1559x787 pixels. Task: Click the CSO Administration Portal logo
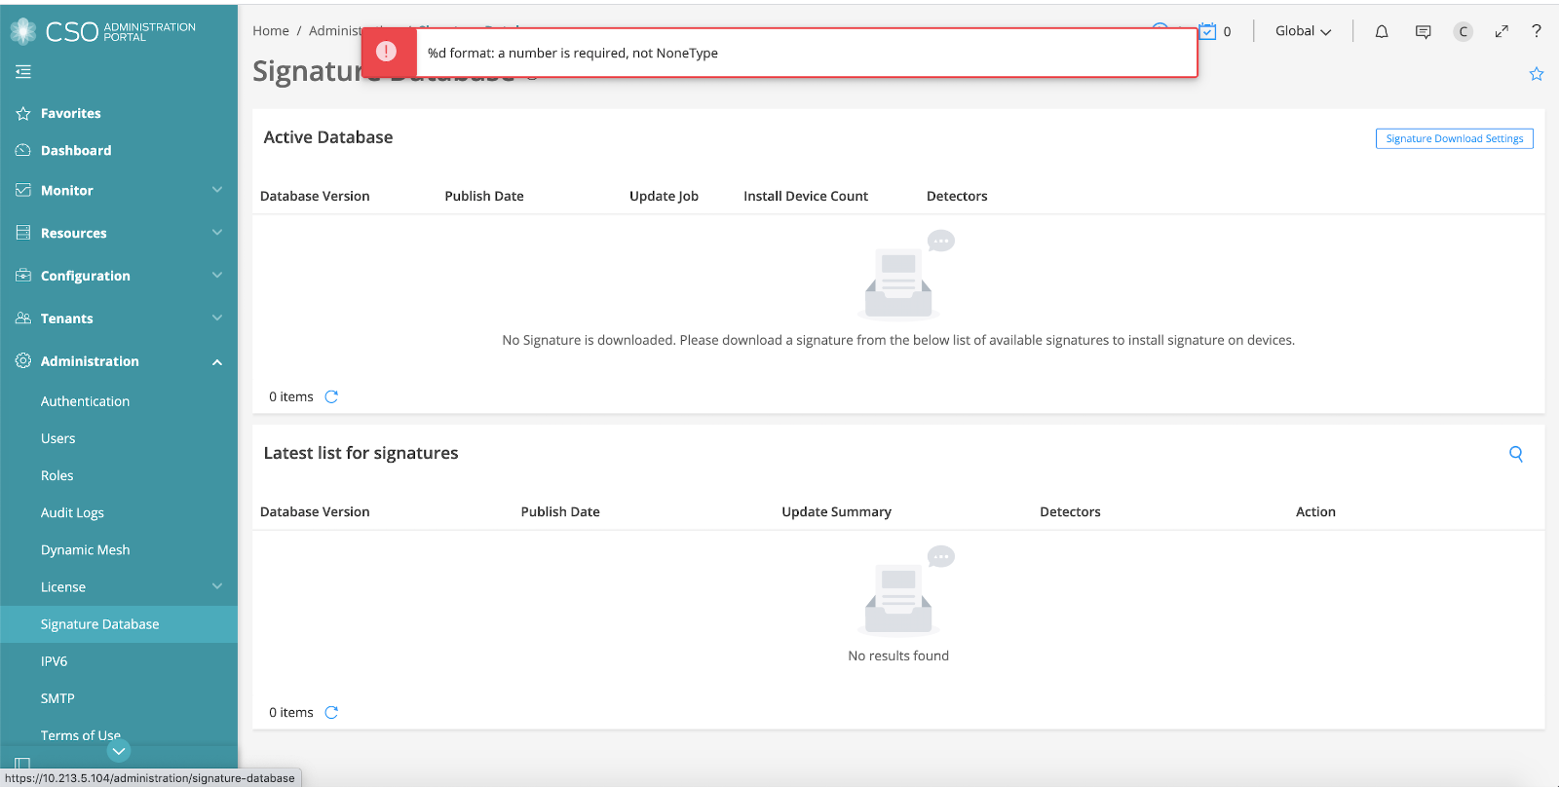pos(102,32)
